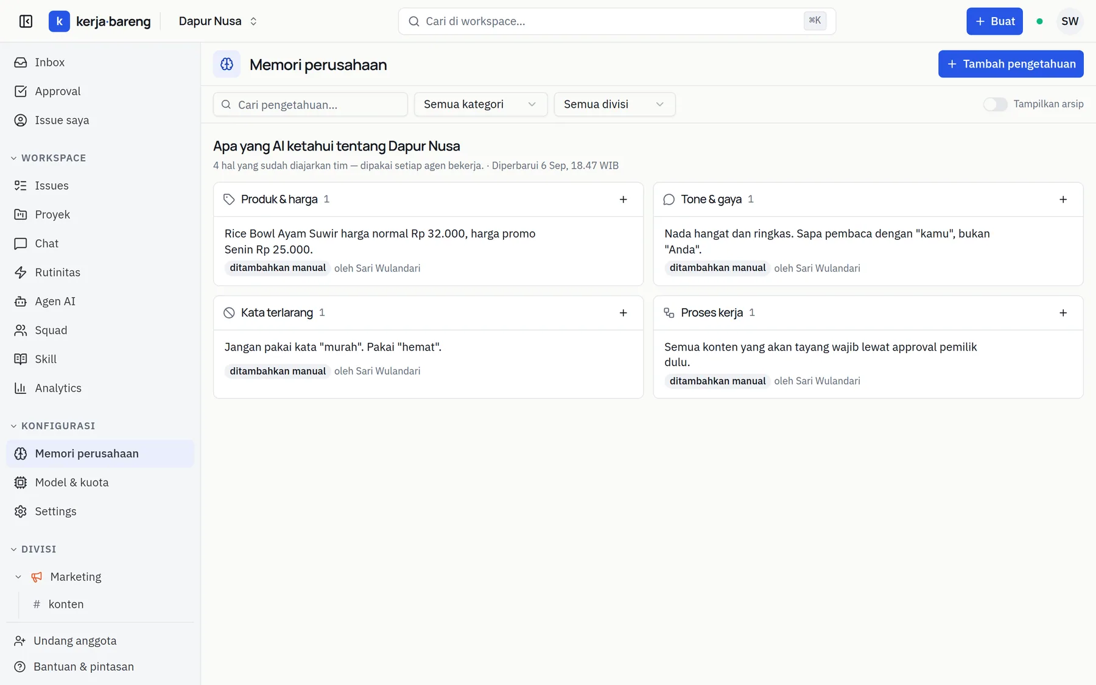Collapse the sidebar panel icon
This screenshot has width=1096, height=685.
click(x=26, y=21)
